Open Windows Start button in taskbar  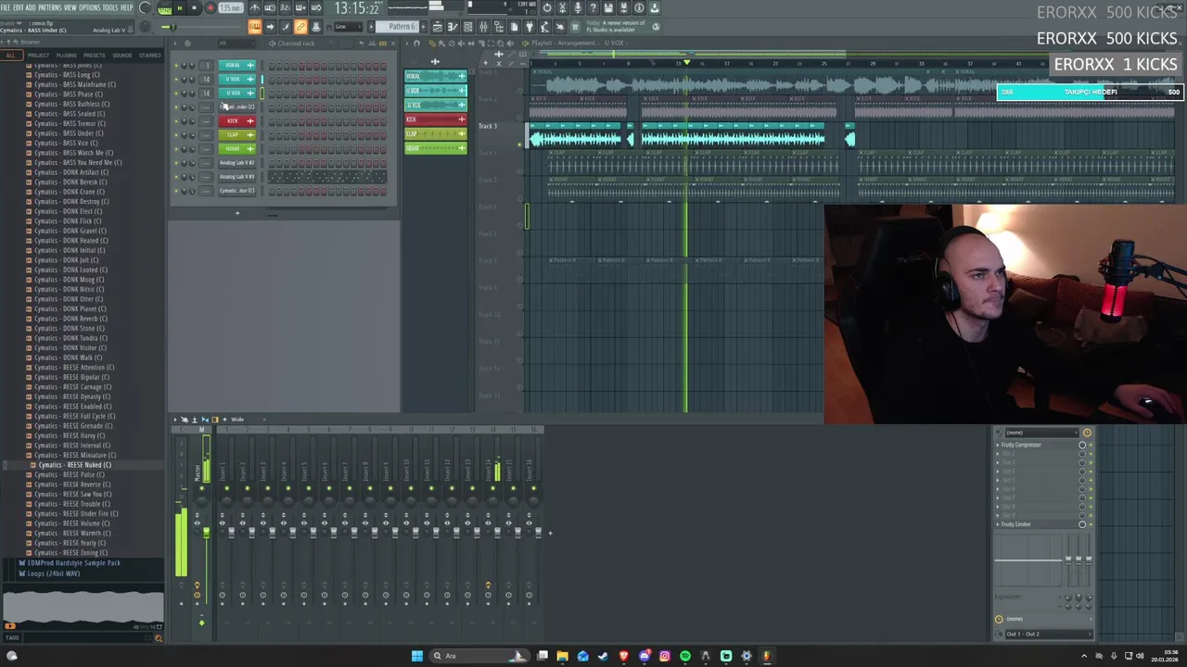417,656
